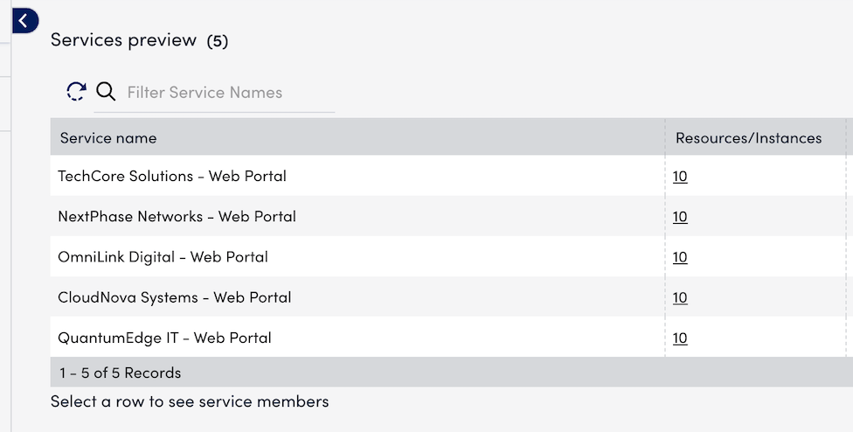Collapse the panel with the back chevron
This screenshot has width=853, height=432.
point(24,19)
